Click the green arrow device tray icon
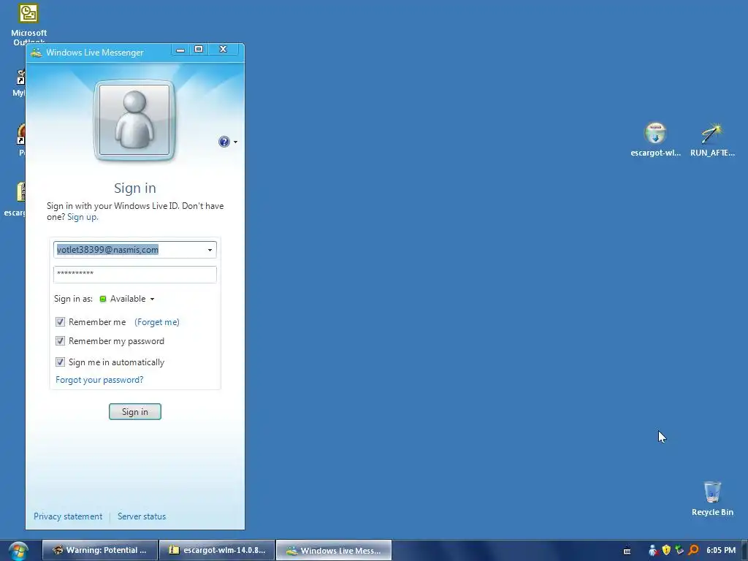Image resolution: width=748 pixels, height=561 pixels. [679, 550]
